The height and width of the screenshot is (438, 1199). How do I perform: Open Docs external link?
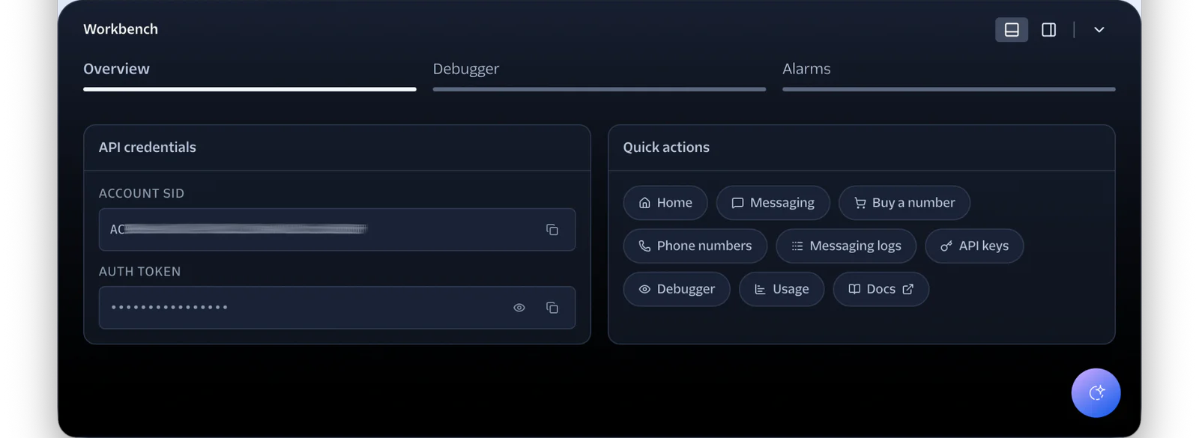click(881, 289)
